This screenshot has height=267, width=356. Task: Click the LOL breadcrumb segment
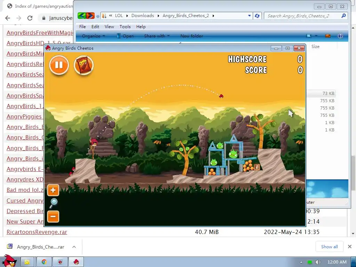(x=119, y=16)
